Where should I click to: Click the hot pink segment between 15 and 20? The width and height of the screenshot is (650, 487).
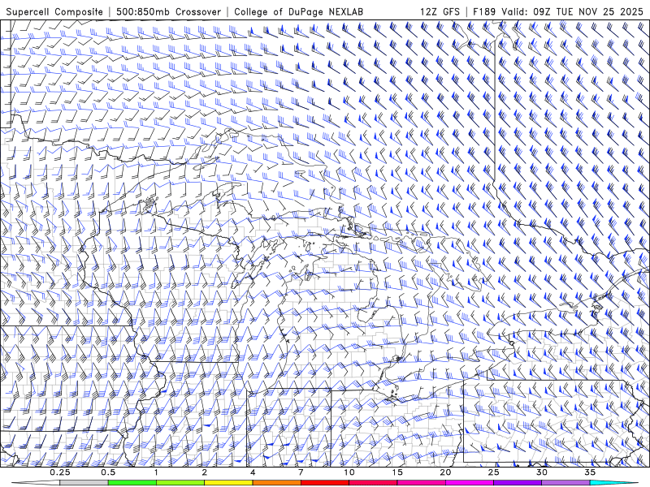[421, 483]
